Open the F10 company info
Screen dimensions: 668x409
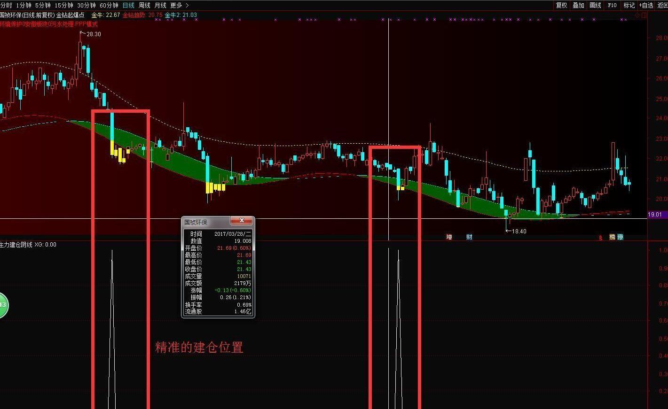click(x=612, y=5)
